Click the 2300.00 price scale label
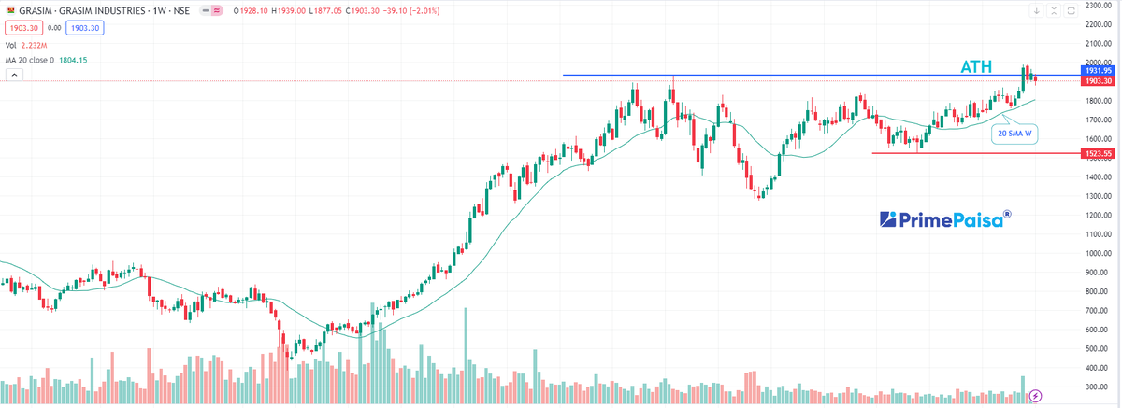1122x408 pixels. [x=1098, y=7]
